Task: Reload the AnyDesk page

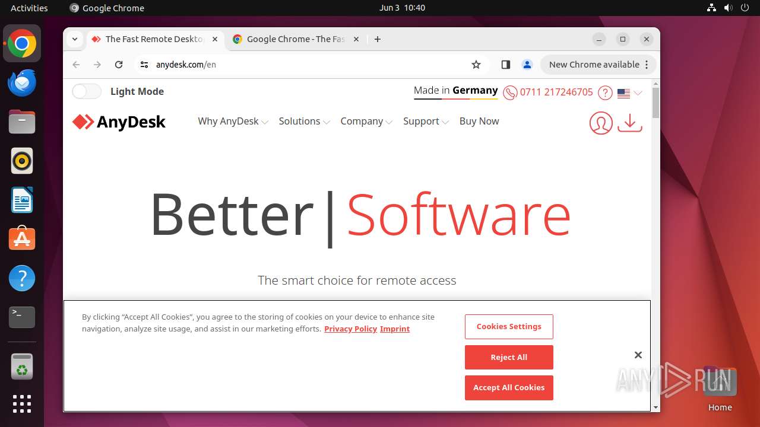Action: (x=119, y=65)
